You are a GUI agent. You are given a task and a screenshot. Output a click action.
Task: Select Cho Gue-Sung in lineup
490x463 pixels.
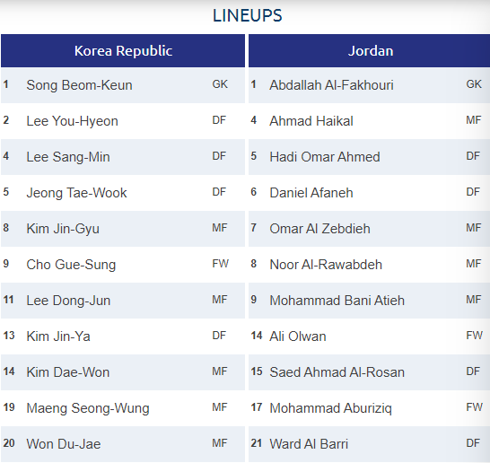coord(71,265)
